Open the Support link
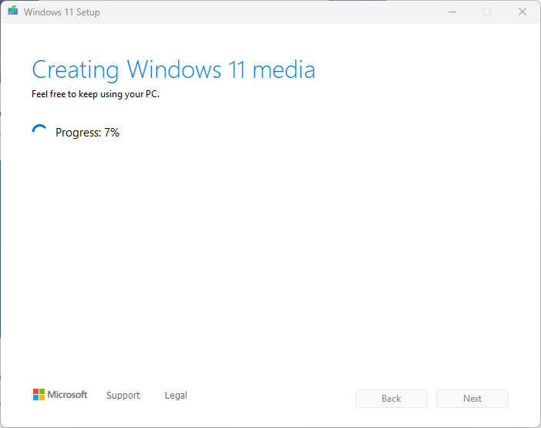The height and width of the screenshot is (428, 541). [123, 396]
